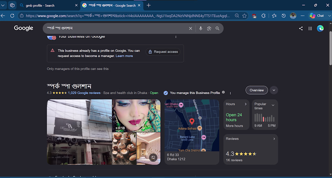Expand the Popular times chevron
The width and height of the screenshot is (332, 178).
273,105
